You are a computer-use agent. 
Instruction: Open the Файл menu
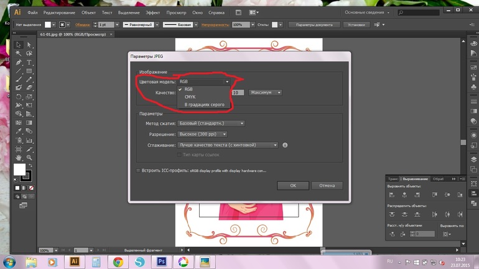(32, 12)
